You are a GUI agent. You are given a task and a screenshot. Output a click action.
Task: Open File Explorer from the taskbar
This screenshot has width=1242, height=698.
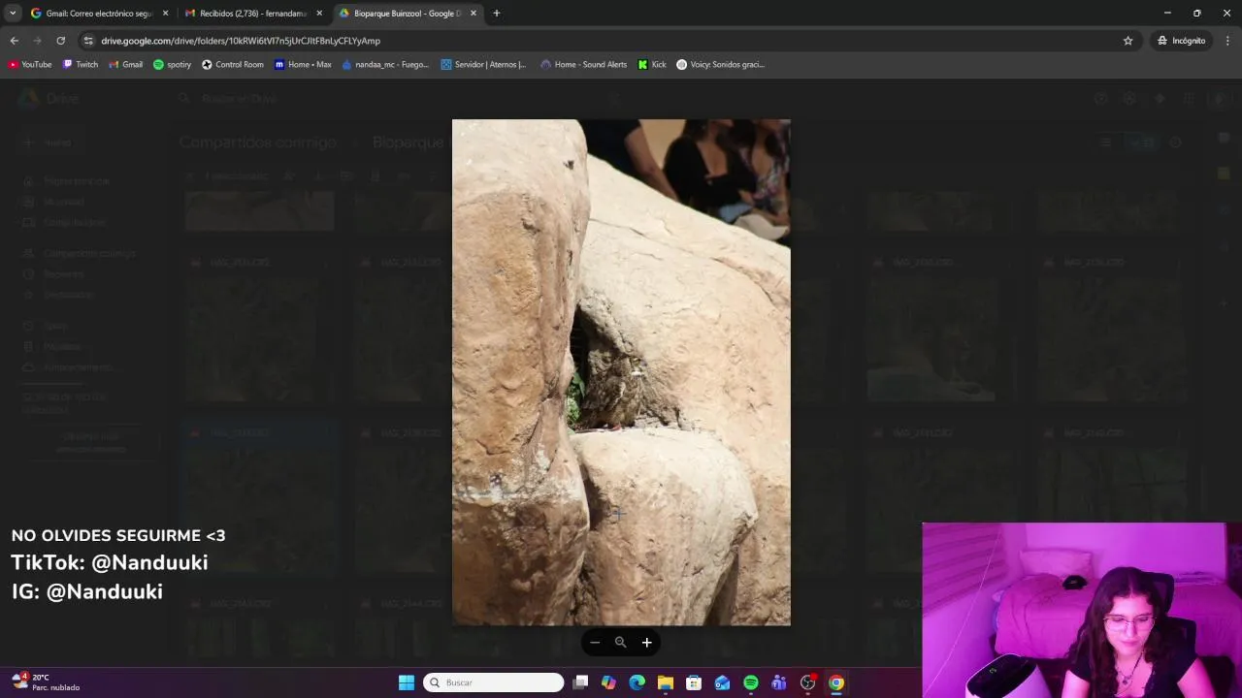665,682
